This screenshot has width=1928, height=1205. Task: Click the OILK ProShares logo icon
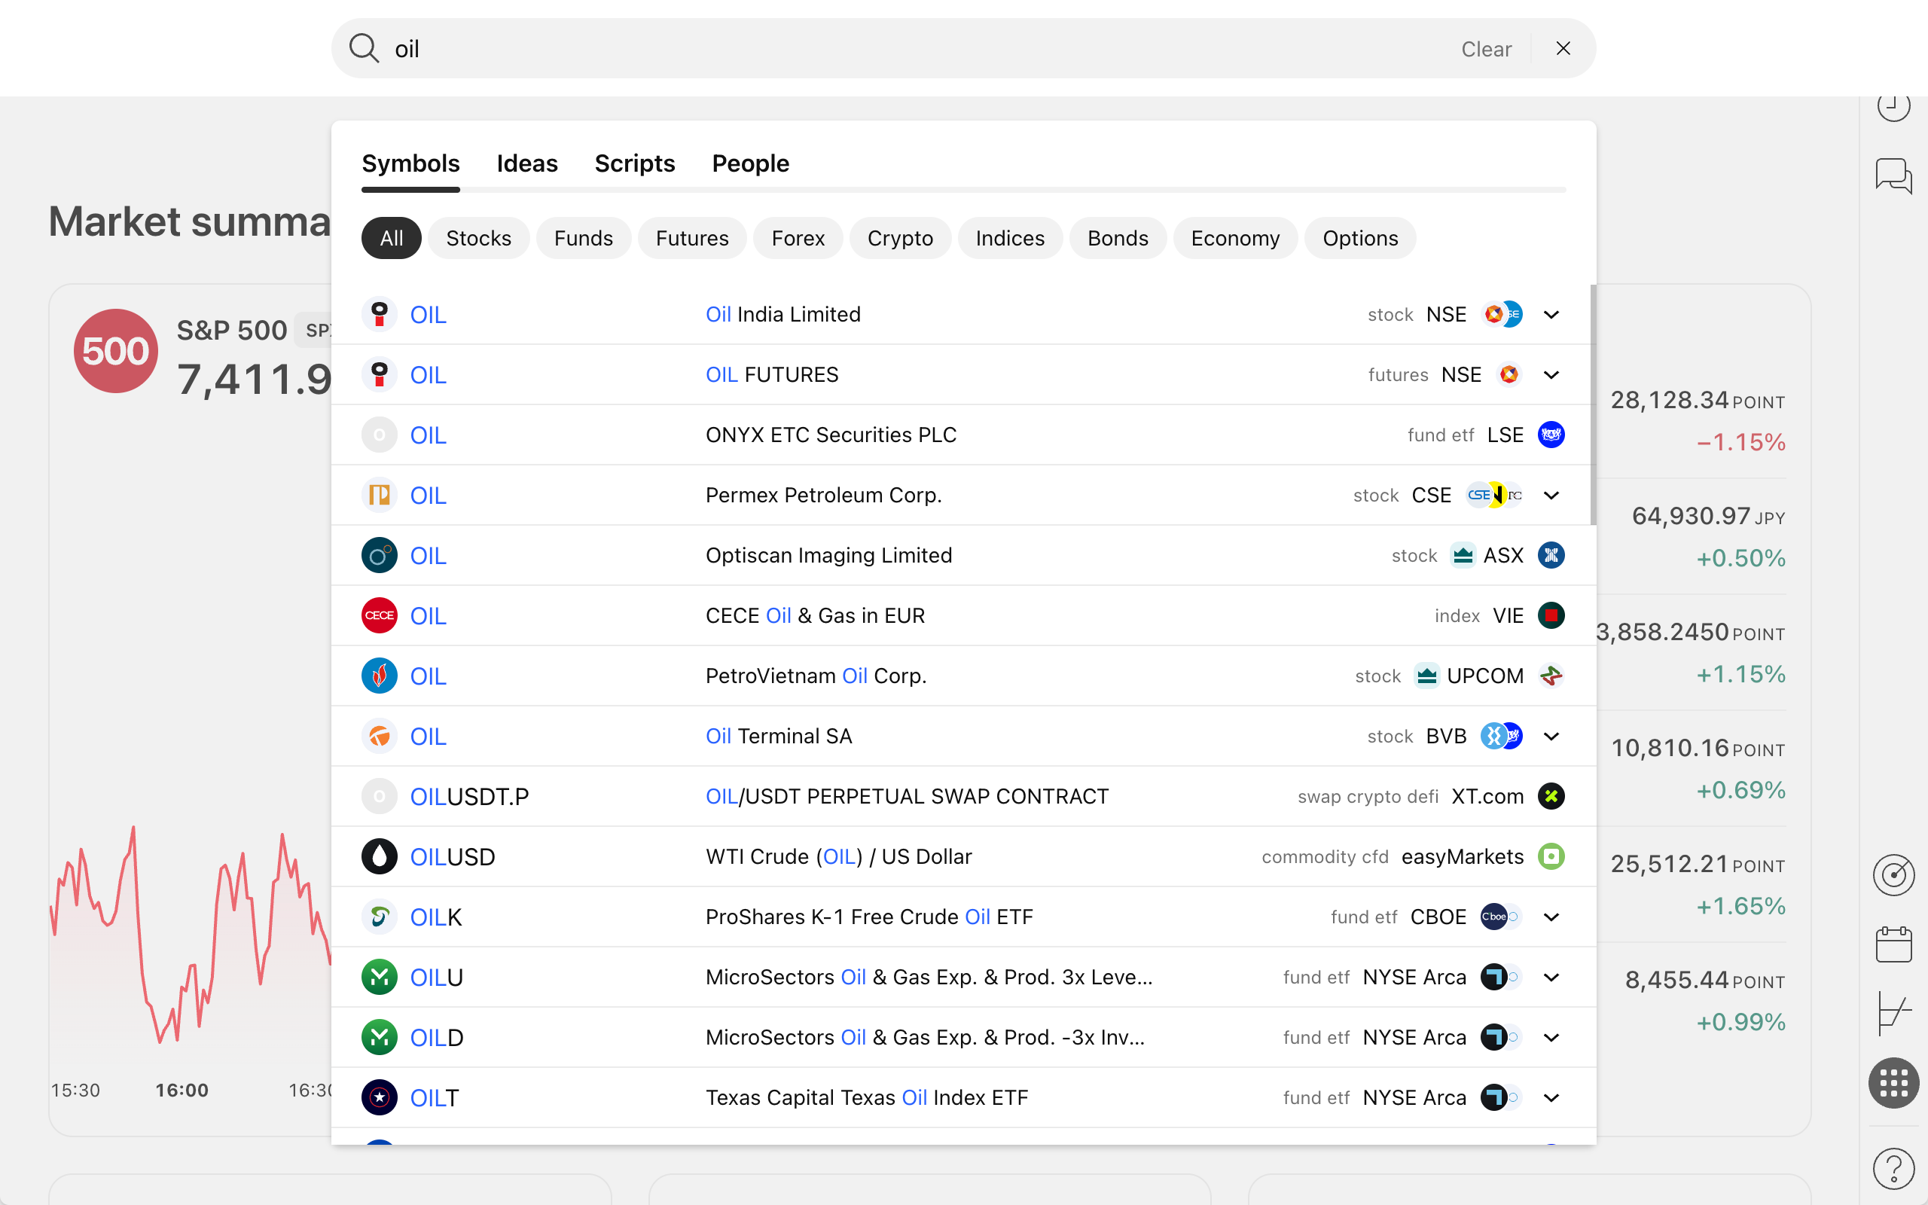pyautogui.click(x=380, y=917)
